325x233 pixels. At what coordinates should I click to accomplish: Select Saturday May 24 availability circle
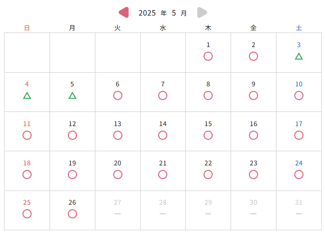[x=299, y=175]
